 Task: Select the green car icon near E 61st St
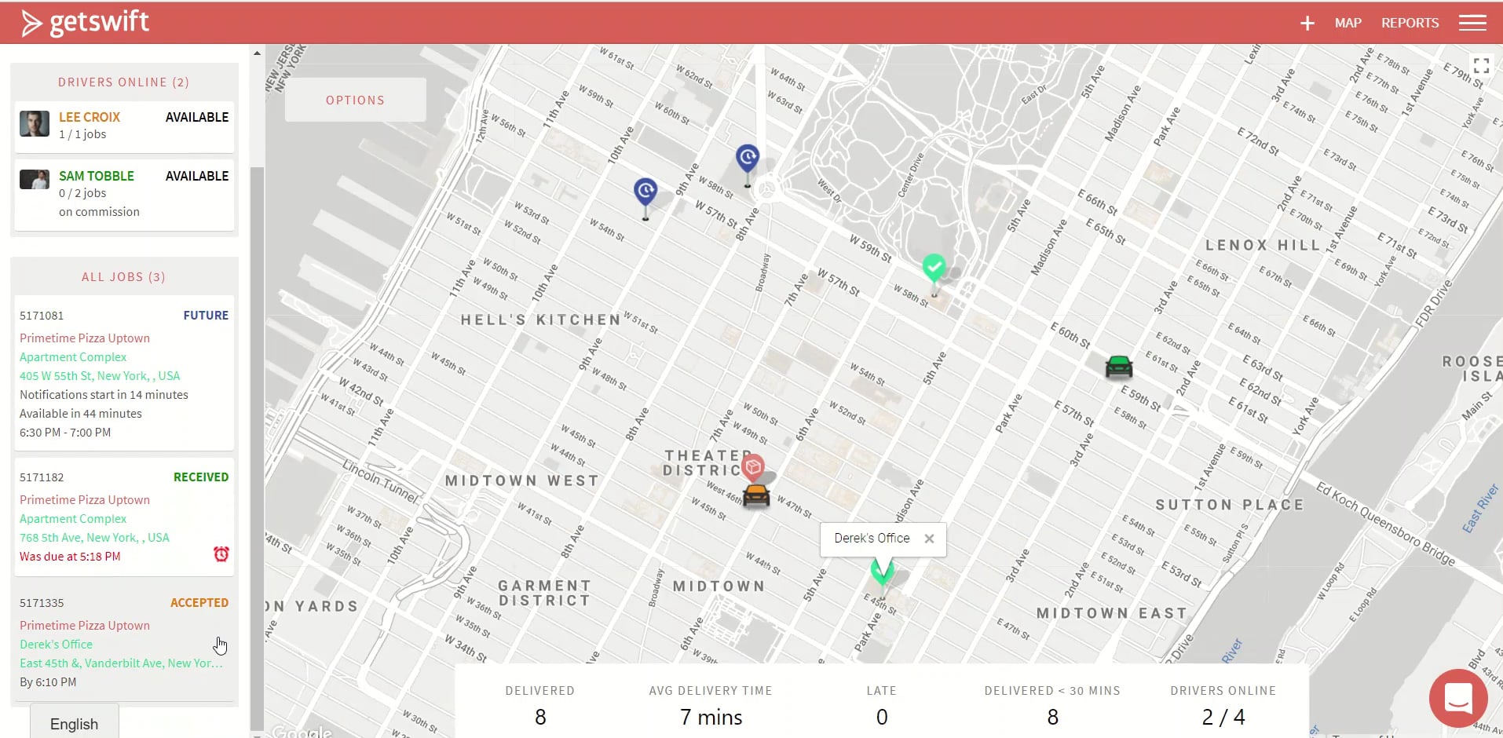1118,366
